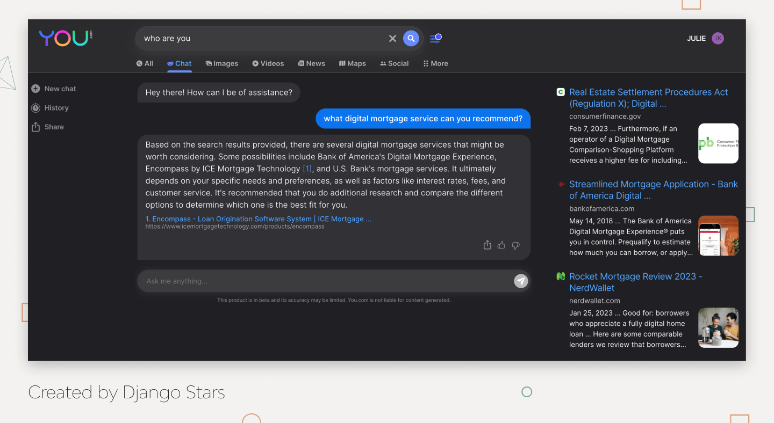Start a New chat

54,89
